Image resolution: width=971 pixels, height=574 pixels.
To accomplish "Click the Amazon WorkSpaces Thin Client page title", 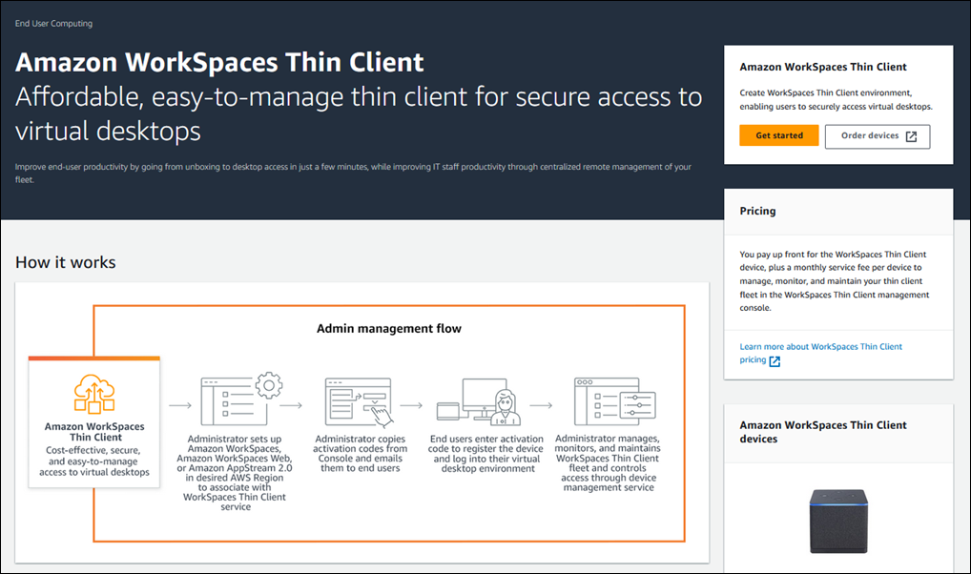I will pyautogui.click(x=218, y=62).
